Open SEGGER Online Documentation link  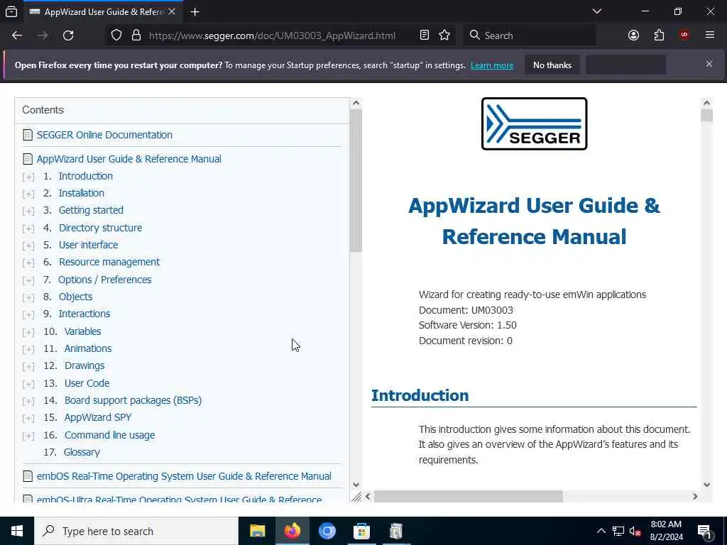coord(104,135)
